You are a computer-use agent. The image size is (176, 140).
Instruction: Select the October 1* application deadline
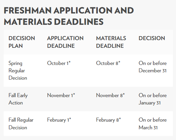tap(59, 63)
